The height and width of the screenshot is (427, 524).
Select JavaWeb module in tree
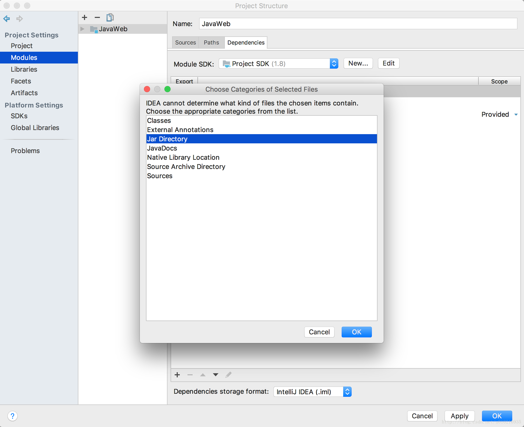pos(122,29)
